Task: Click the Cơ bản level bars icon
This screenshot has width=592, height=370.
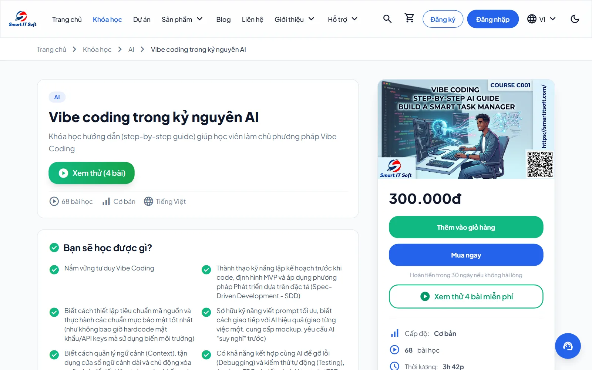Action: point(106,201)
